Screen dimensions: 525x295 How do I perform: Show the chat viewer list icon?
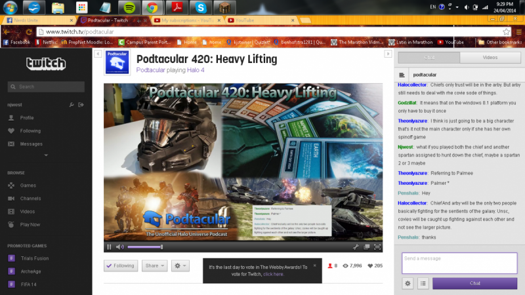pos(423,283)
